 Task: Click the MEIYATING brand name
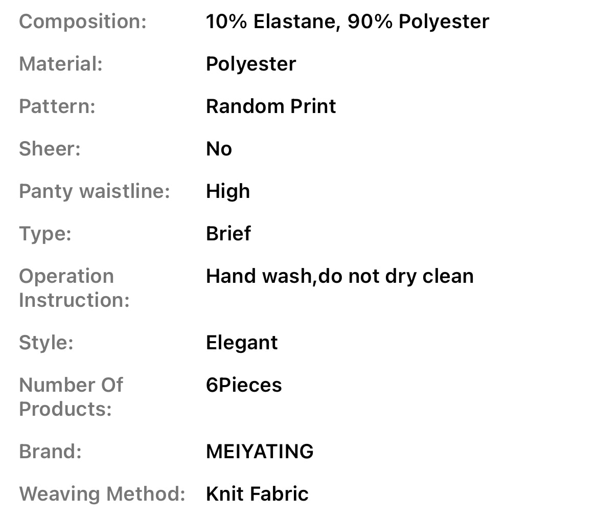pyautogui.click(x=260, y=452)
